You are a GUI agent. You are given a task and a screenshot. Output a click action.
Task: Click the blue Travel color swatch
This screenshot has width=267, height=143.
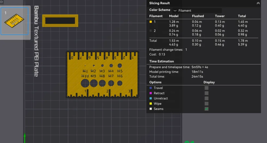click(x=151, y=88)
